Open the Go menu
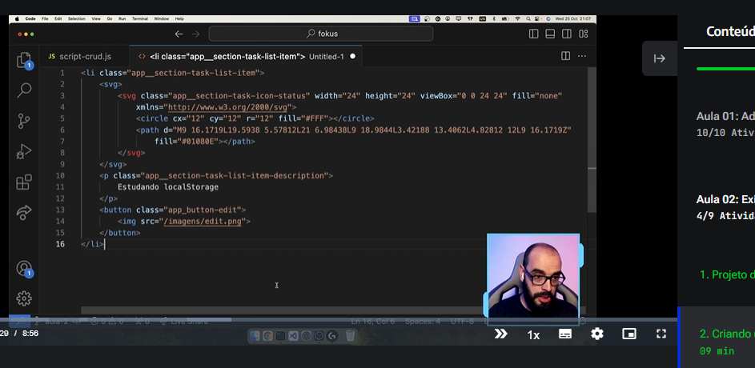755x368 pixels. [110, 18]
